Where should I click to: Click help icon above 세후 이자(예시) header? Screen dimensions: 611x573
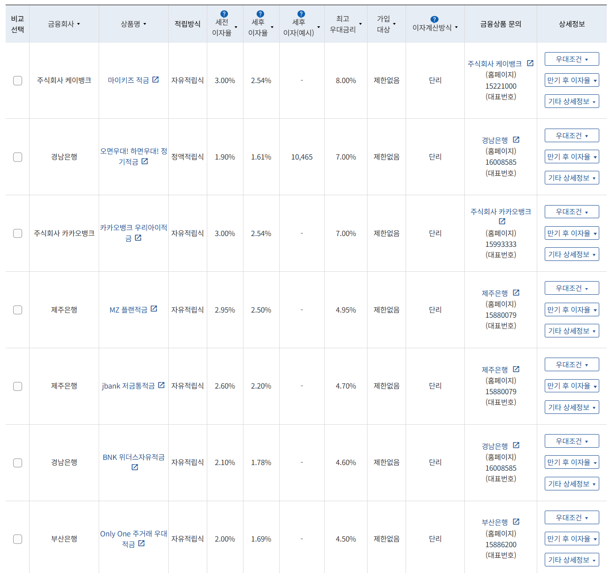pyautogui.click(x=301, y=14)
